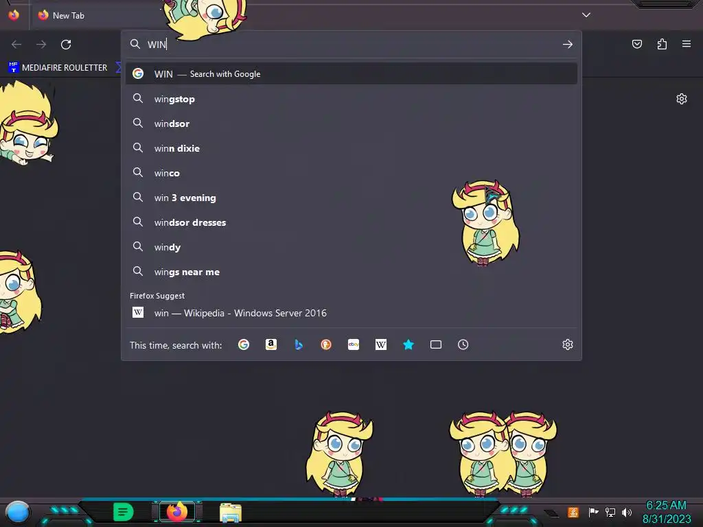Go back one page
703x527 pixels.
coord(16,45)
